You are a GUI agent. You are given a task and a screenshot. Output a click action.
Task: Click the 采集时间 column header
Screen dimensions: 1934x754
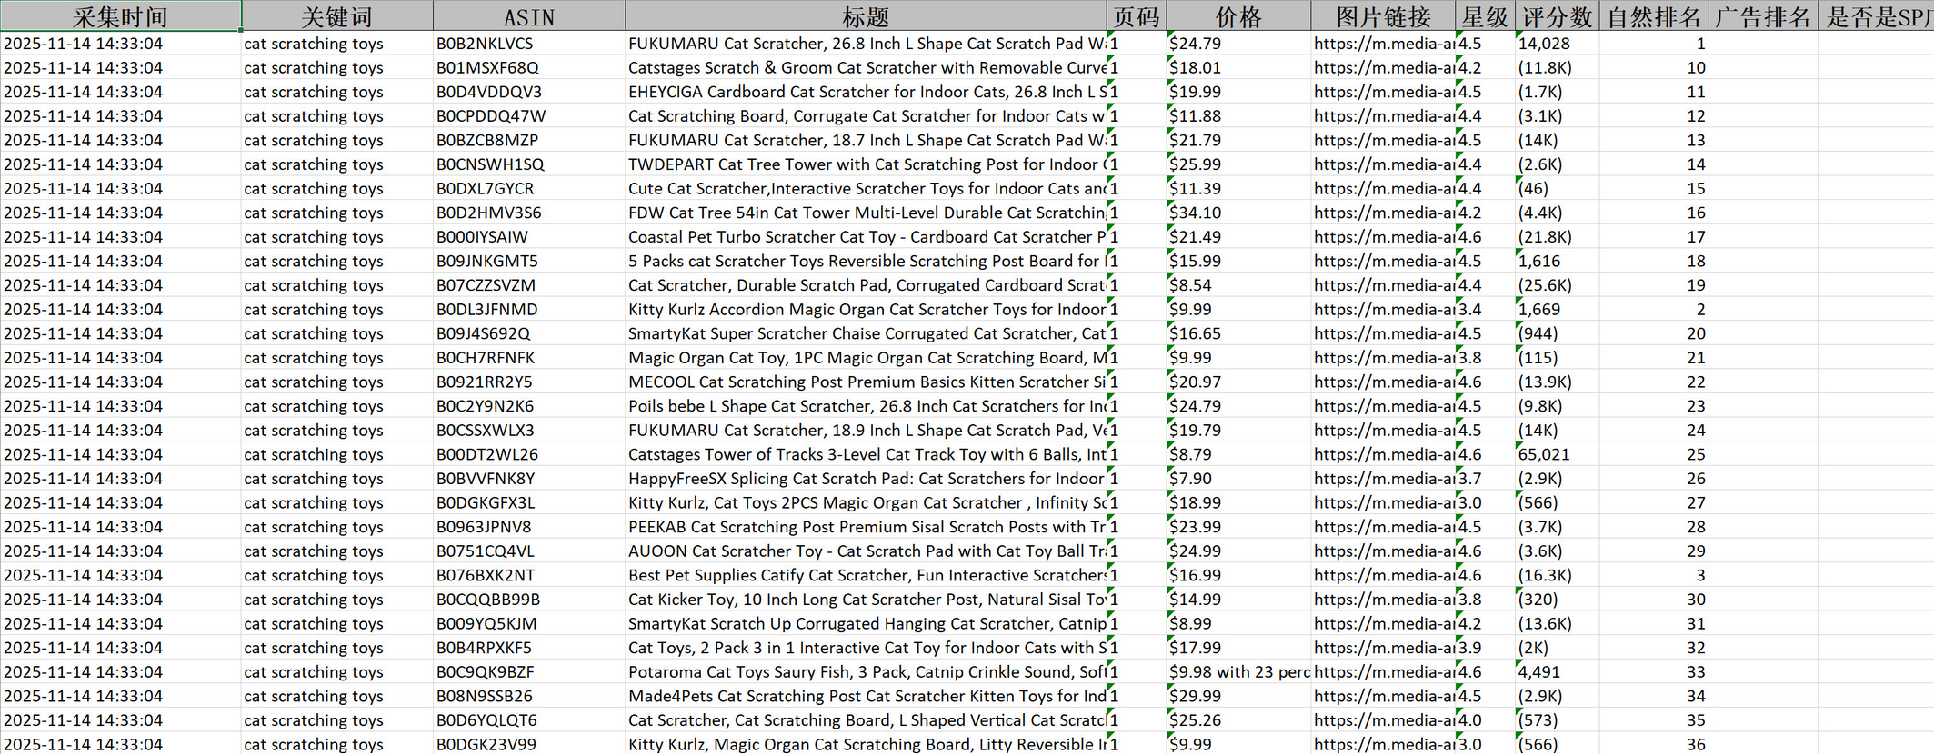[x=120, y=16]
